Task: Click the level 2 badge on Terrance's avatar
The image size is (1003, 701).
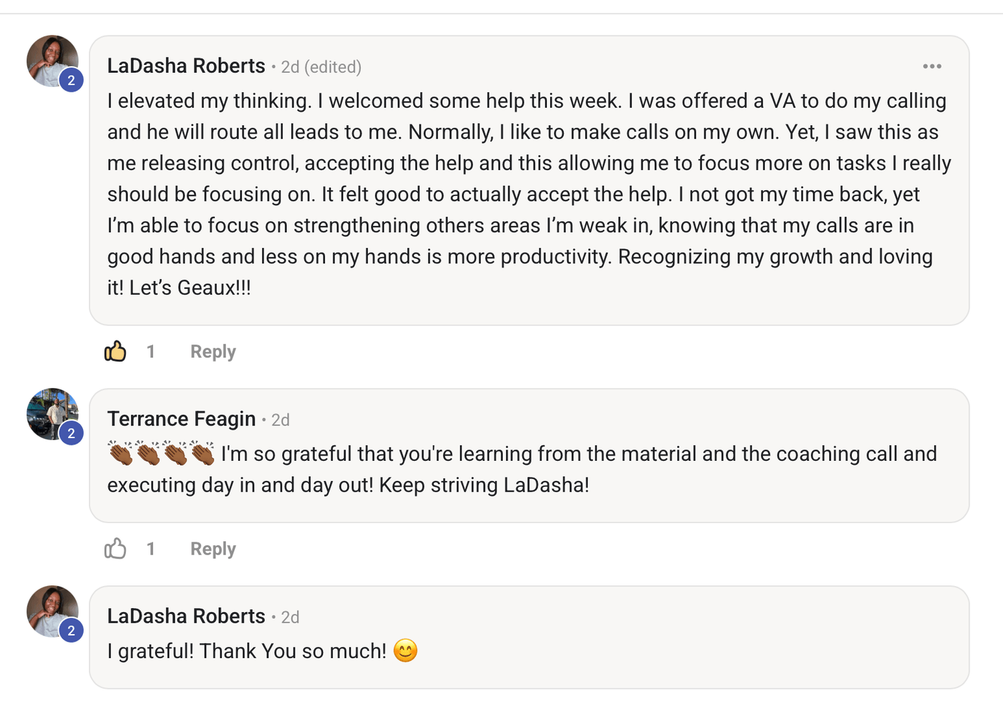Action: (71, 433)
